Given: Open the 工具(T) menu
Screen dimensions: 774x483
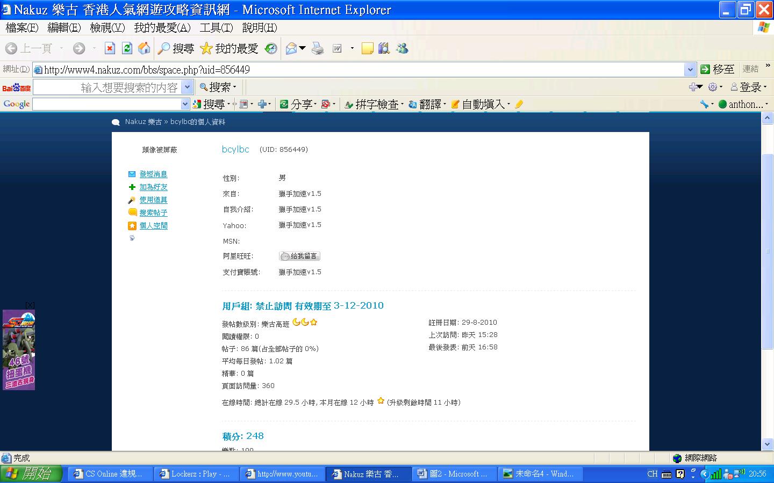Looking at the screenshot, I should coord(216,27).
